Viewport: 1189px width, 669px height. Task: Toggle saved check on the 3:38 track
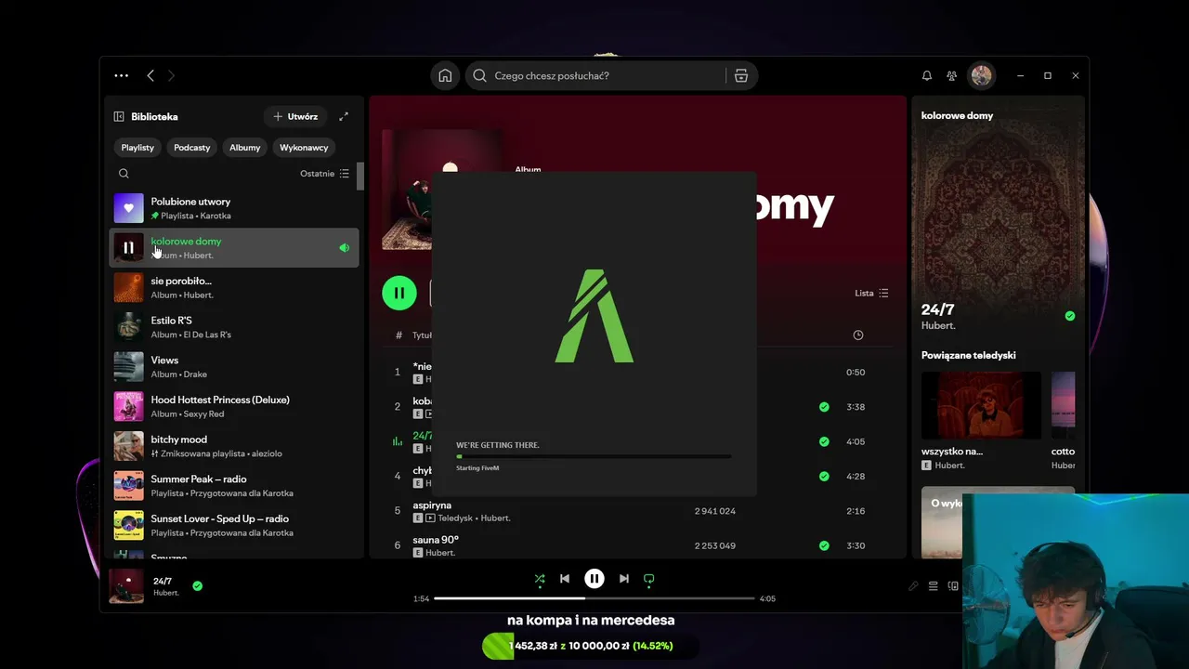tap(824, 407)
